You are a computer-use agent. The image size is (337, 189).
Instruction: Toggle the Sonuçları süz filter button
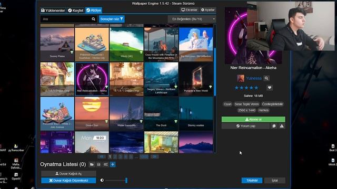tap(112, 19)
